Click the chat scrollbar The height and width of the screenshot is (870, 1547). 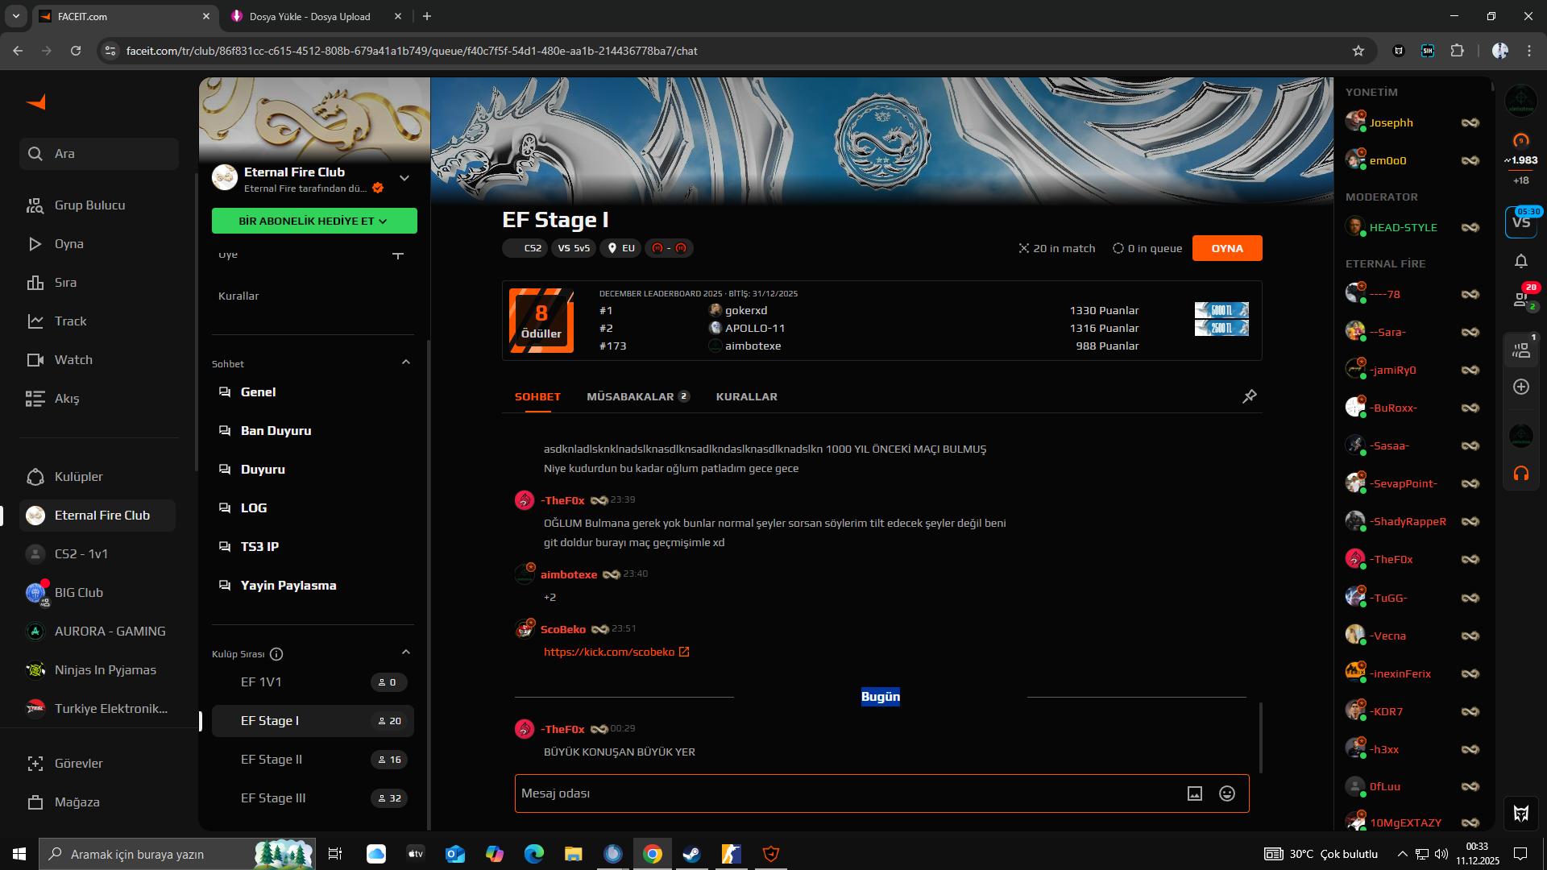point(1260,737)
